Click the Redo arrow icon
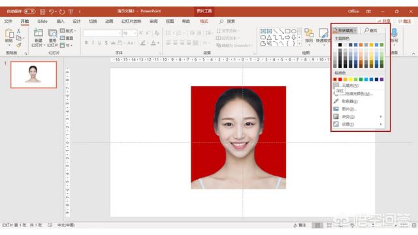This screenshot has height=235, width=418. coord(62,12)
